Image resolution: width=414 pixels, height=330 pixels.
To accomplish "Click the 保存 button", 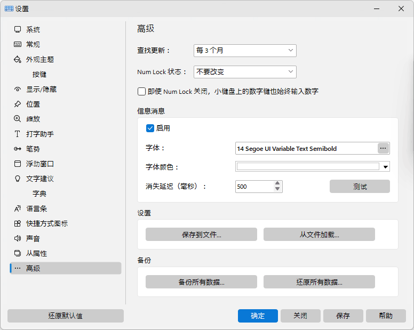I will (x=343, y=316).
